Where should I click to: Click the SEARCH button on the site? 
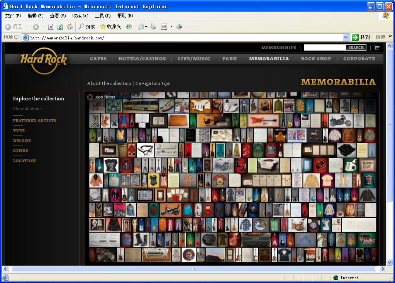click(356, 47)
